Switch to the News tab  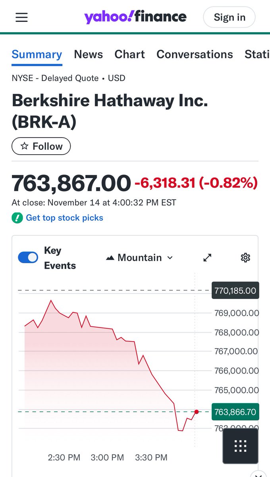(89, 54)
